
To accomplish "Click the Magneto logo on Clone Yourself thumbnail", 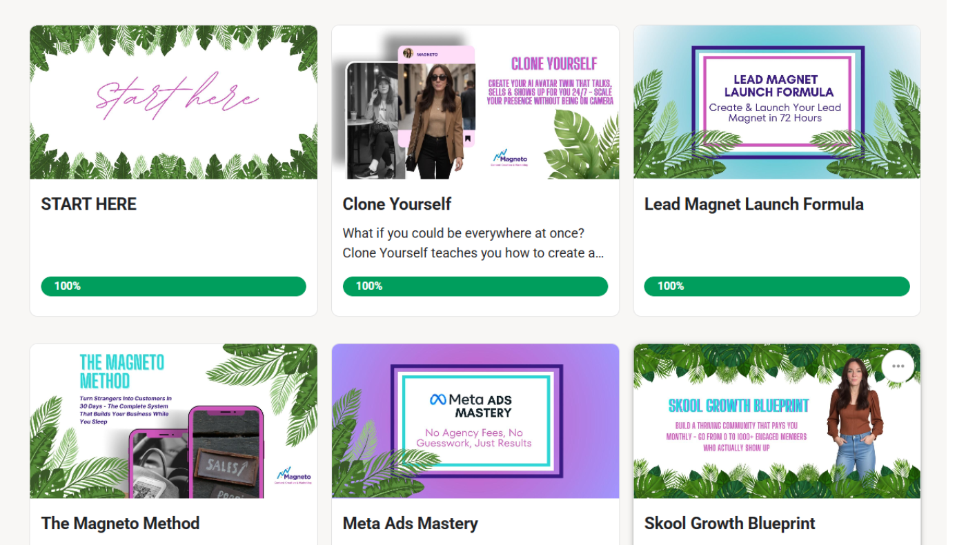I will pyautogui.click(x=509, y=157).
